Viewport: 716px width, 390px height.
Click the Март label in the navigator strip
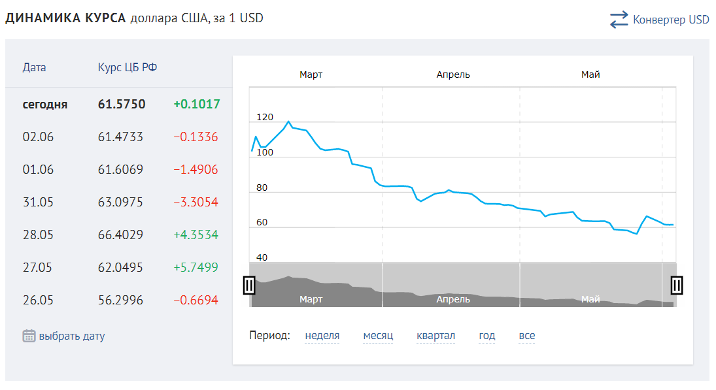(311, 299)
